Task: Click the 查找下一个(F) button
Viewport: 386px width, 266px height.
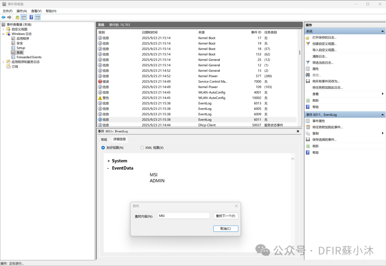Action: (x=226, y=216)
